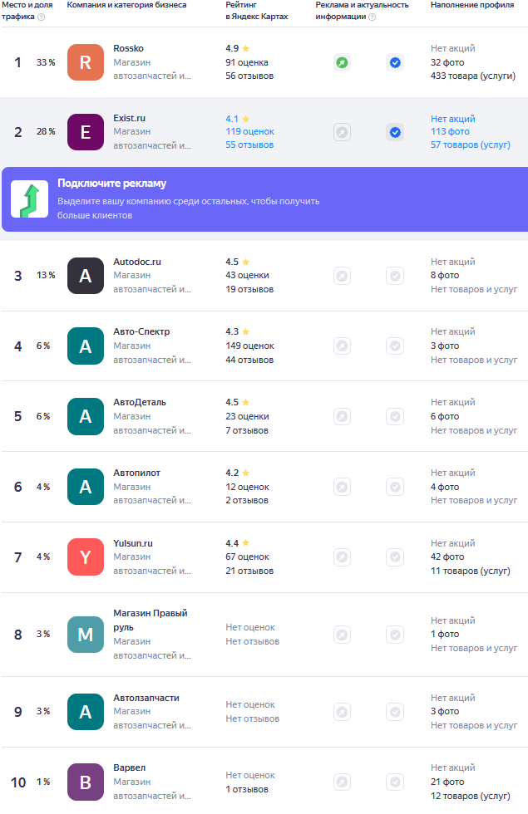
Task: Open the Exist.ru '119 оценок' link
Action: tap(249, 132)
